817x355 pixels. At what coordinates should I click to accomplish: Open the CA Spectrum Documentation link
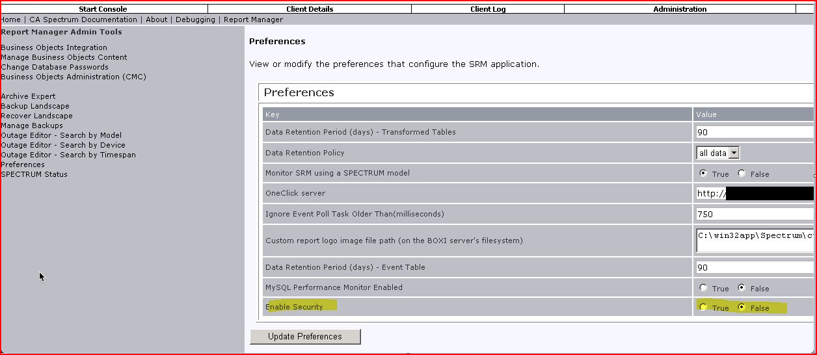(x=83, y=20)
